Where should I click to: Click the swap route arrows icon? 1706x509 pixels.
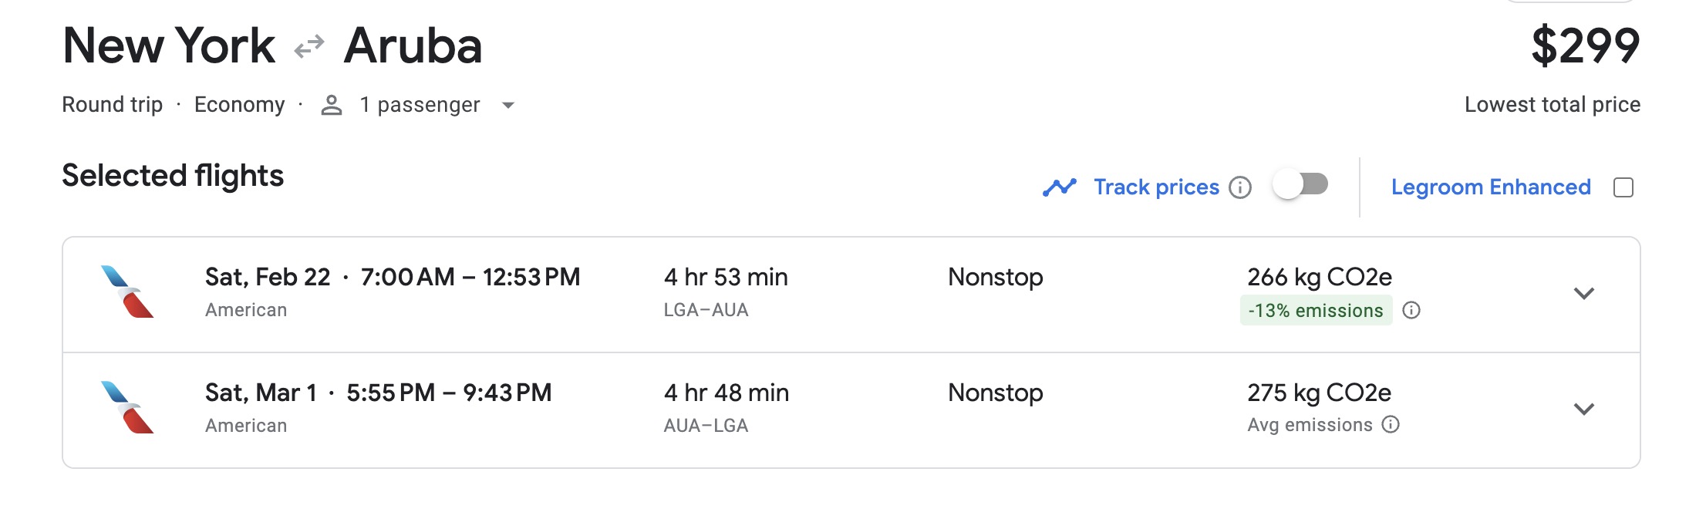(x=308, y=45)
